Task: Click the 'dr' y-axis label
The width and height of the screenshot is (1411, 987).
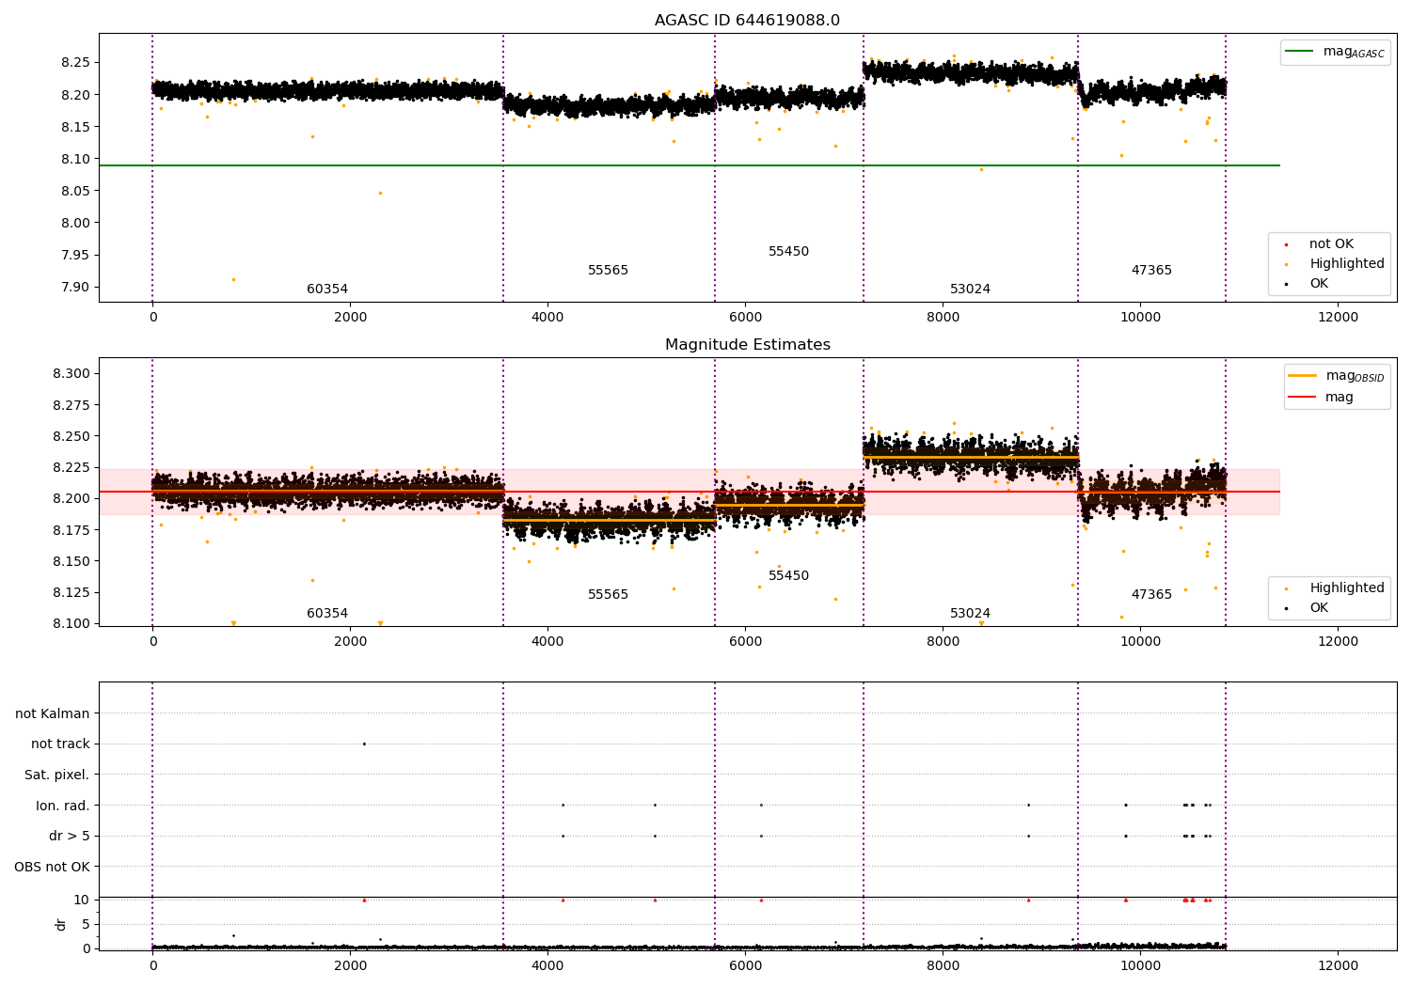Action: click(x=61, y=924)
